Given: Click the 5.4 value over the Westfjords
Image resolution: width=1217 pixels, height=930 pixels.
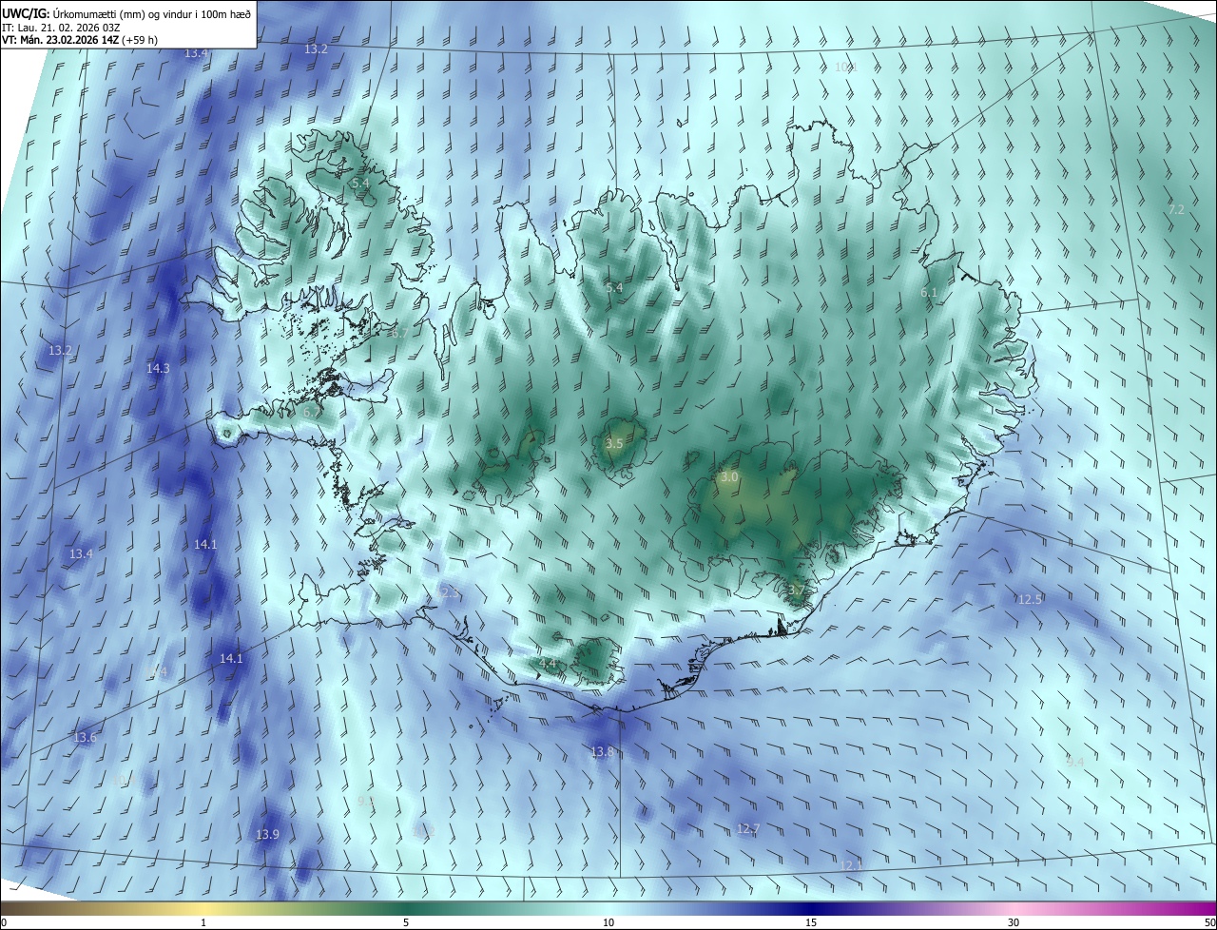Looking at the screenshot, I should point(360,183).
